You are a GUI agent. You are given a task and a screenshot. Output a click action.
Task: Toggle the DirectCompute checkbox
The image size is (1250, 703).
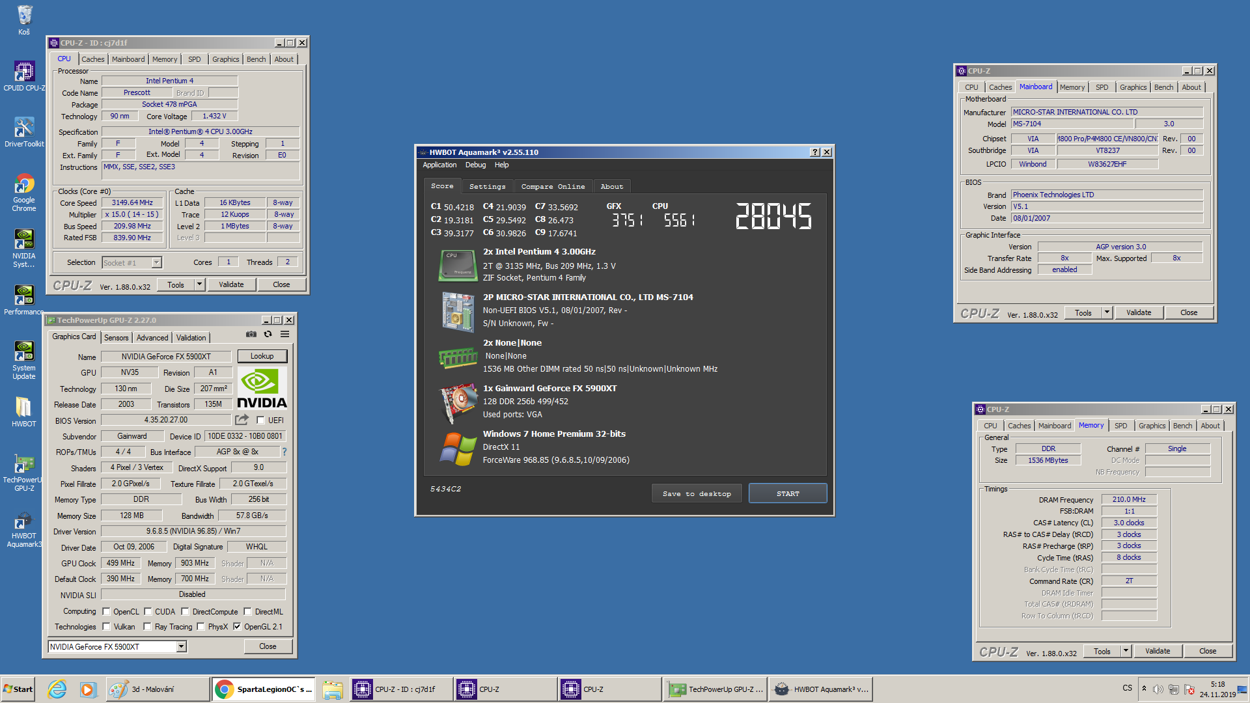185,612
